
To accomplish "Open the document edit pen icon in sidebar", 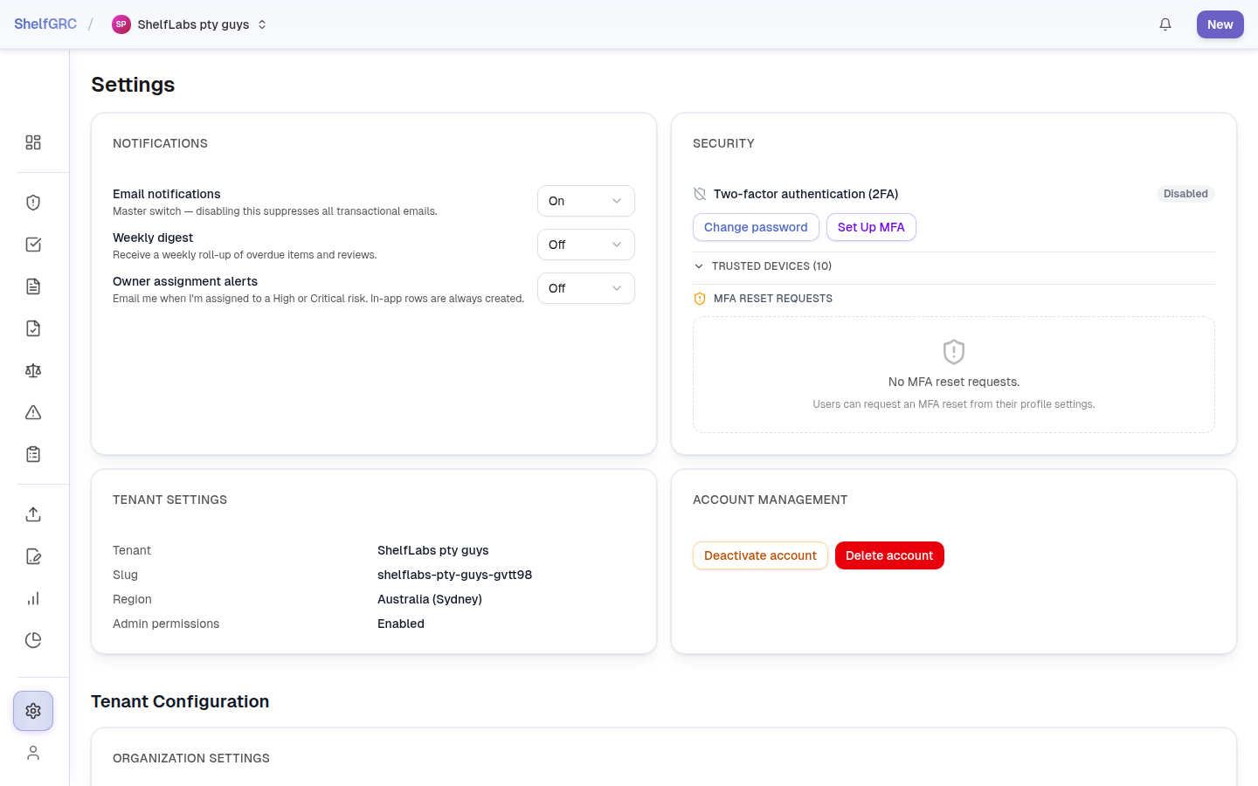I will (33, 556).
